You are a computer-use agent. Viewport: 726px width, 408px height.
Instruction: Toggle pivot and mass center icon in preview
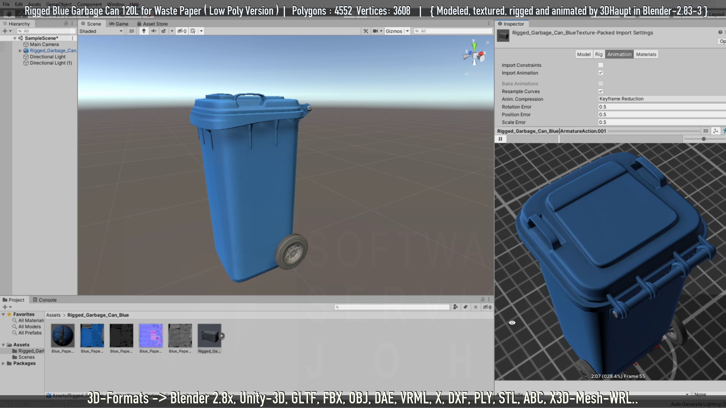(x=716, y=131)
